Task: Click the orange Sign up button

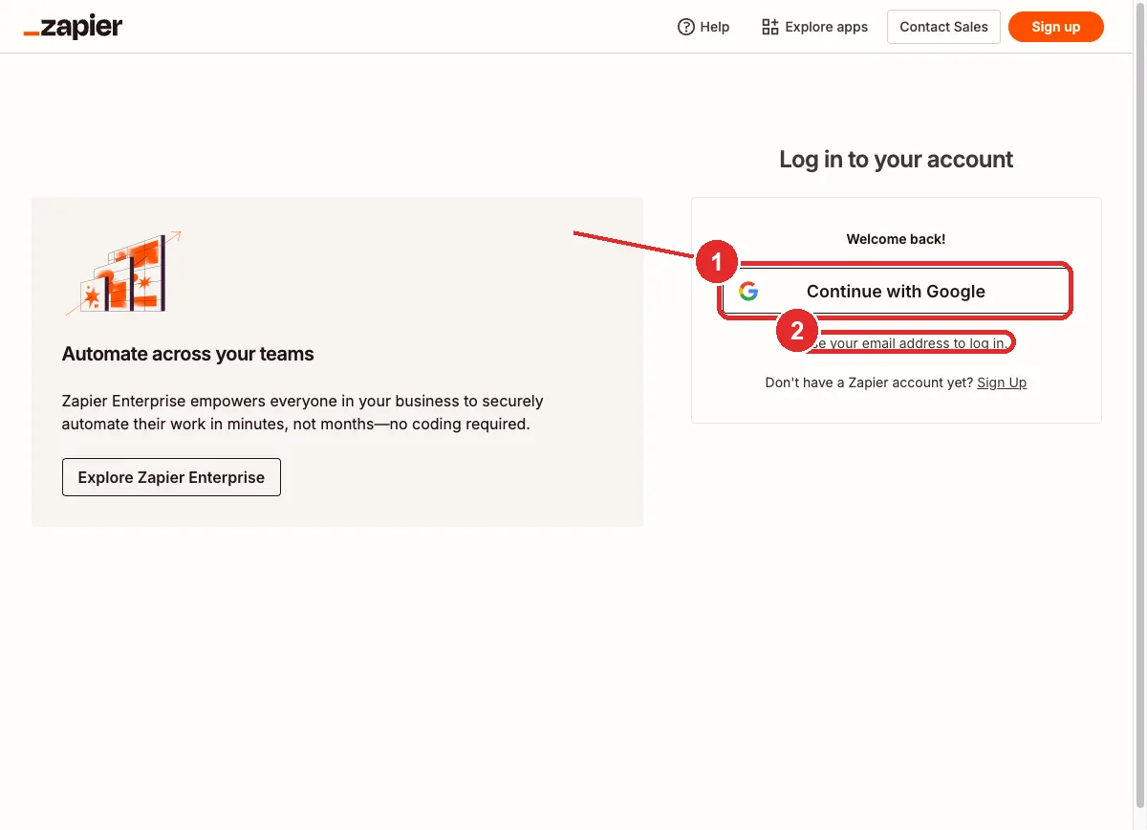Action: click(x=1055, y=27)
